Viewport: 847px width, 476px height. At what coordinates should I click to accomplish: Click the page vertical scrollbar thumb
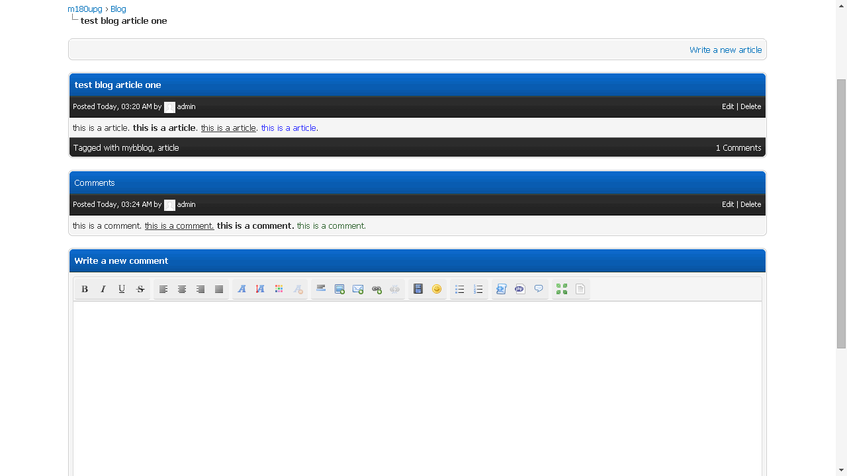841,214
